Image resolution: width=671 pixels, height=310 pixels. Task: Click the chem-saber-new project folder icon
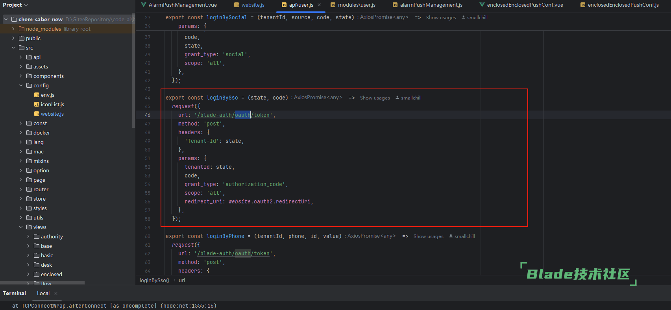[x=14, y=19]
